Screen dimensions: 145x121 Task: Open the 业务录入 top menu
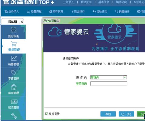coord(68,2)
